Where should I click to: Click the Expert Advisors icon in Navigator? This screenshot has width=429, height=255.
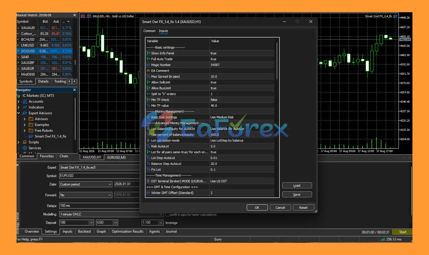[25, 113]
